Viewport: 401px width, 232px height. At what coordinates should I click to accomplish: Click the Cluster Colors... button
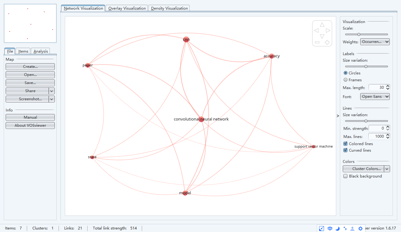[x=364, y=169]
